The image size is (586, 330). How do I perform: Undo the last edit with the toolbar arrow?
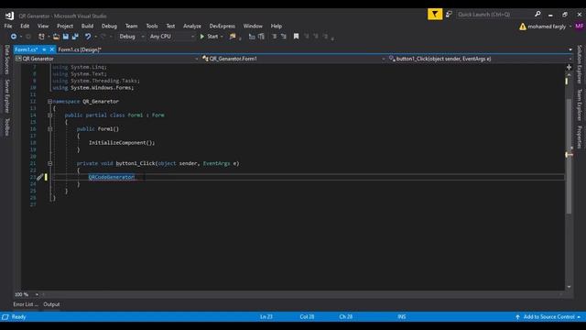88,37
